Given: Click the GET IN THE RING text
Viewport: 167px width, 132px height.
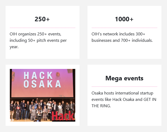Looking at the screenshot, I should (x=124, y=102).
